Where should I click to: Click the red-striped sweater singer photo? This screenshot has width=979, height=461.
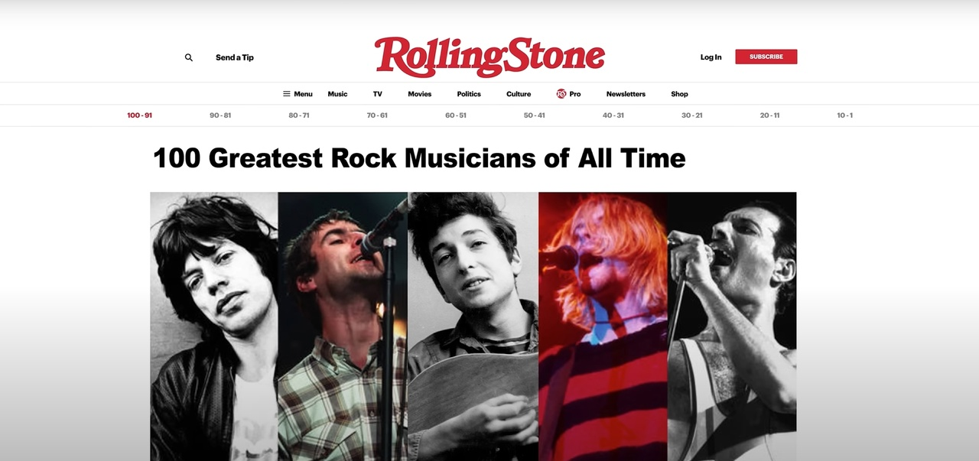pyautogui.click(x=603, y=326)
